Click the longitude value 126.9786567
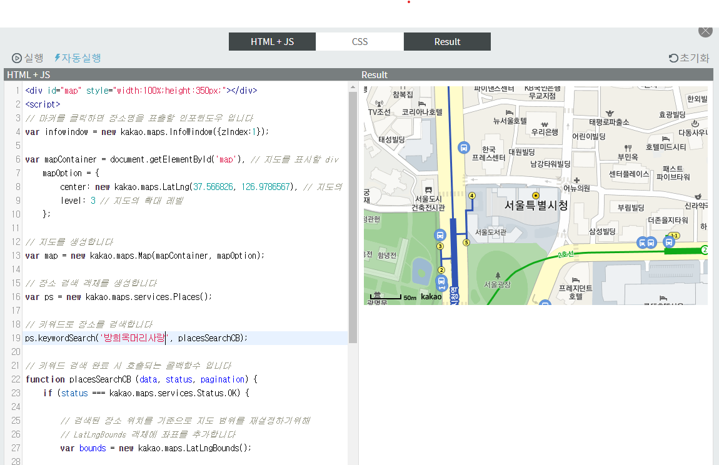This screenshot has height=465, width=719. [266, 187]
